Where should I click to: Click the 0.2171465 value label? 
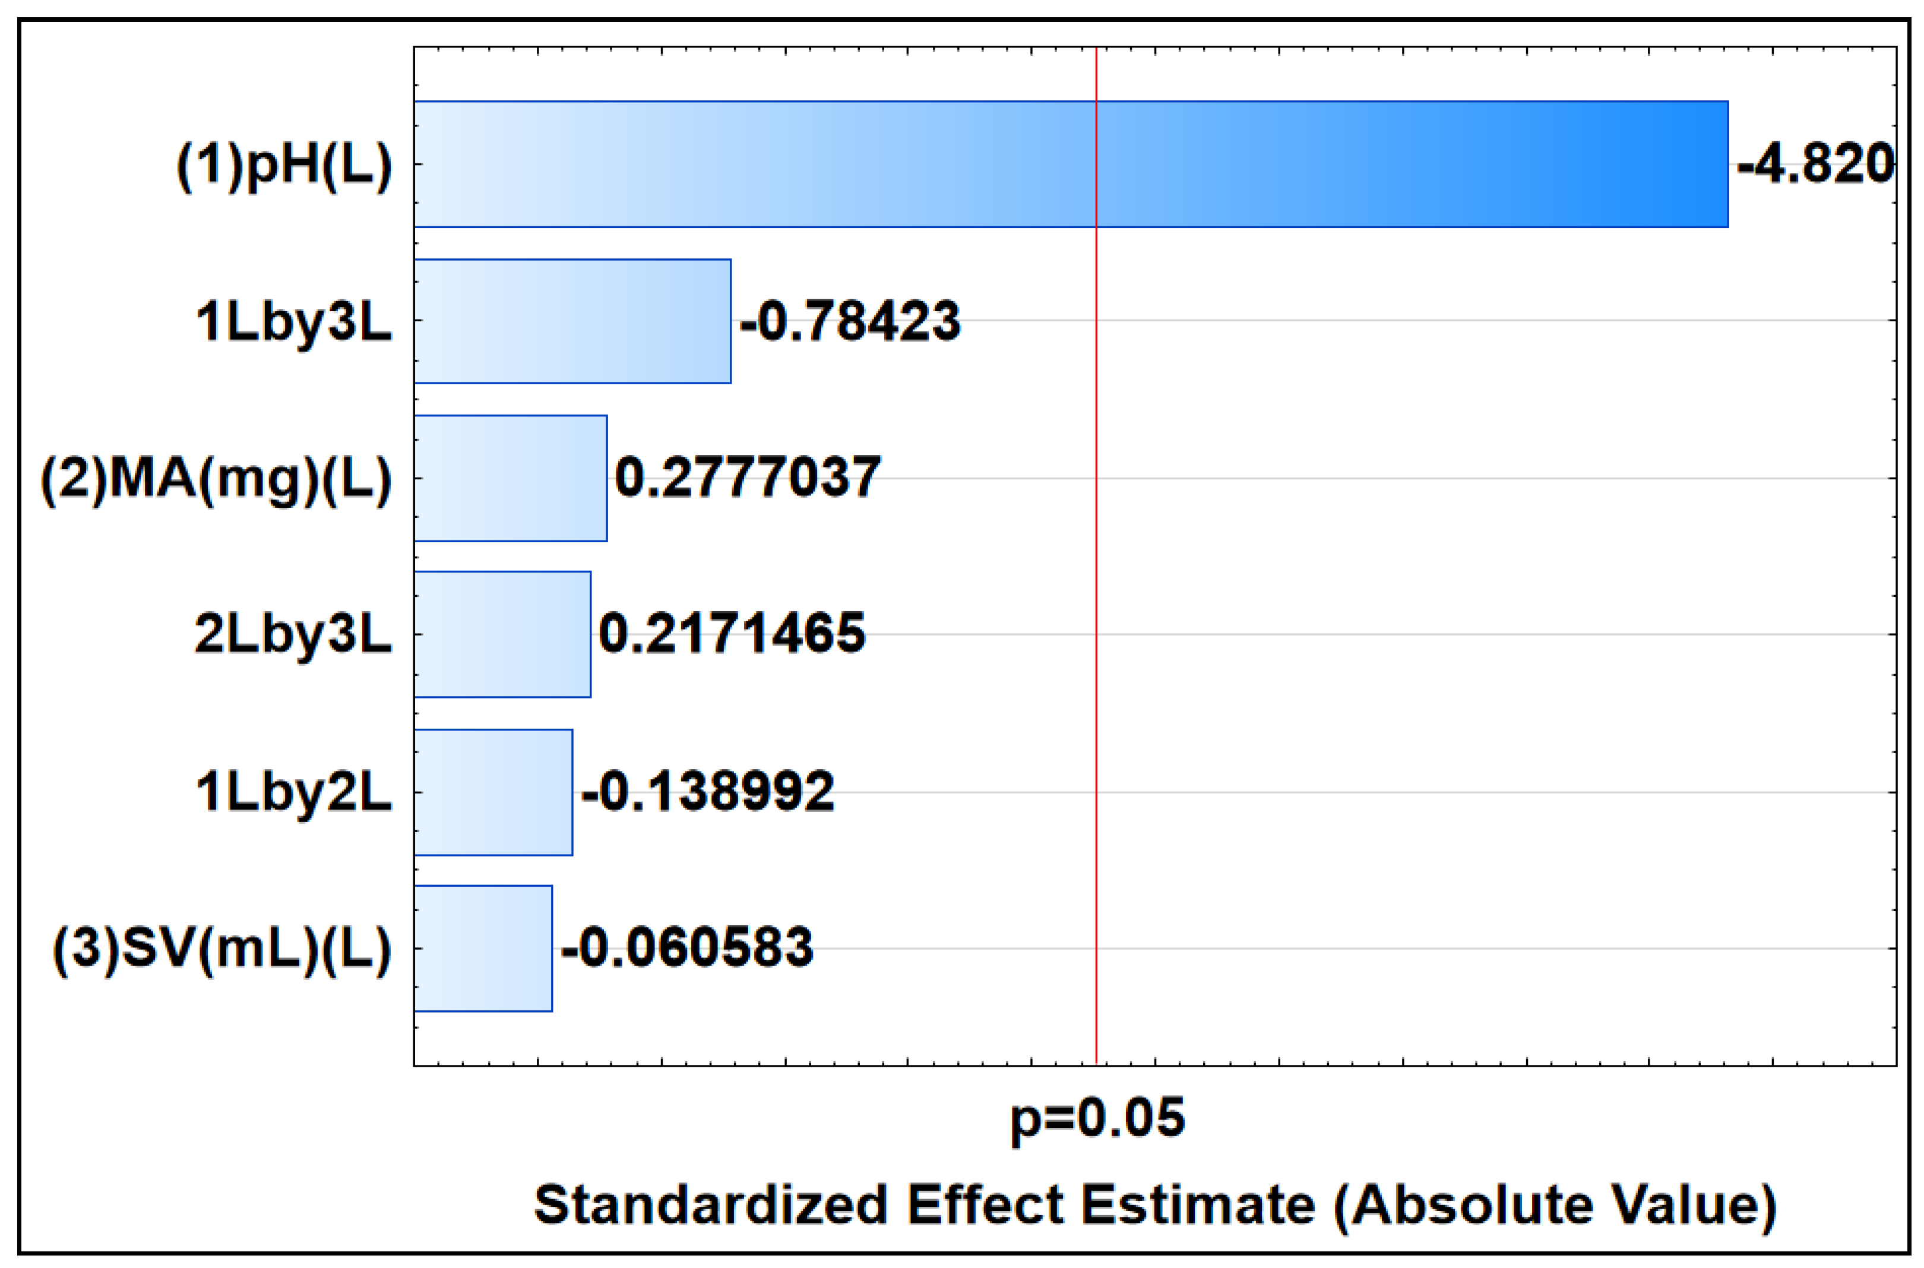732,633
